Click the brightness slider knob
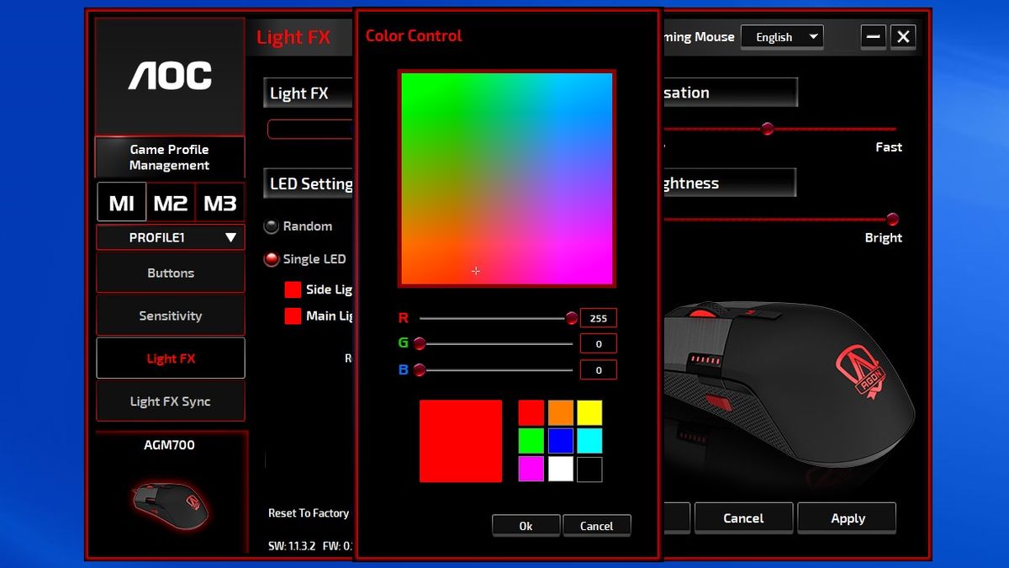This screenshot has width=1009, height=568. 892,219
